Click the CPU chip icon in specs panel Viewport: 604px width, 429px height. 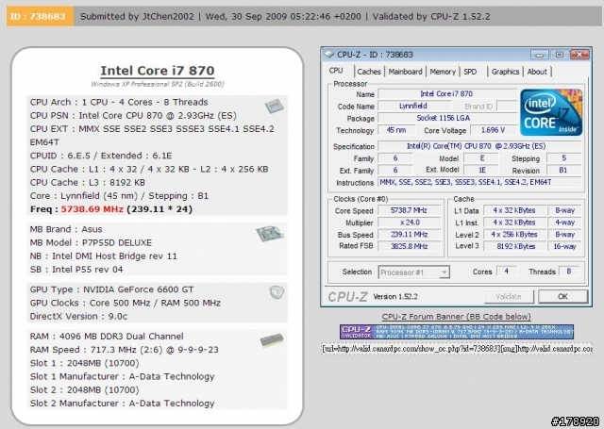pyautogui.click(x=275, y=106)
